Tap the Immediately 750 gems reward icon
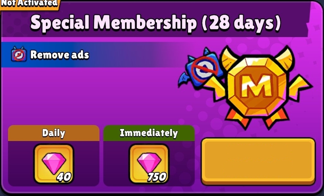 (x=149, y=164)
